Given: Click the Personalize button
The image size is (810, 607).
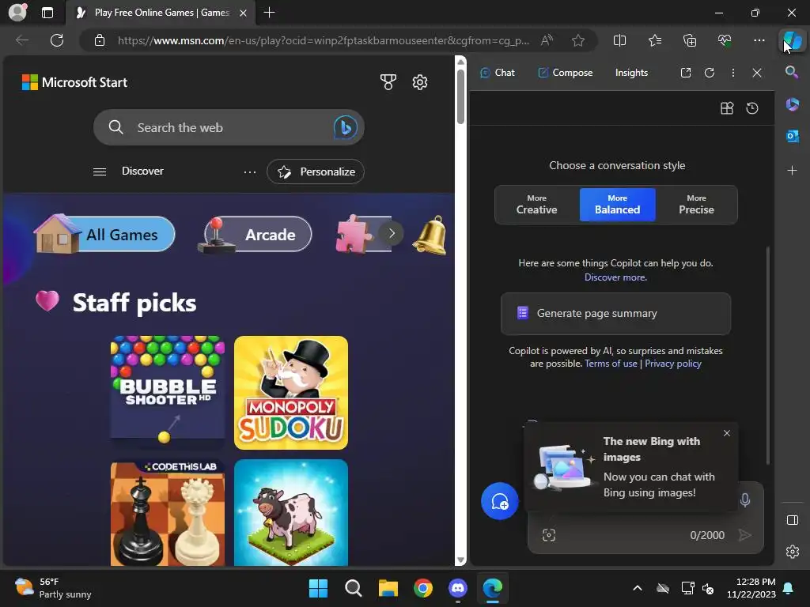Looking at the screenshot, I should [315, 172].
